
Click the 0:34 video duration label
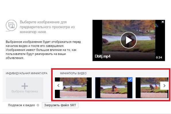(159, 58)
